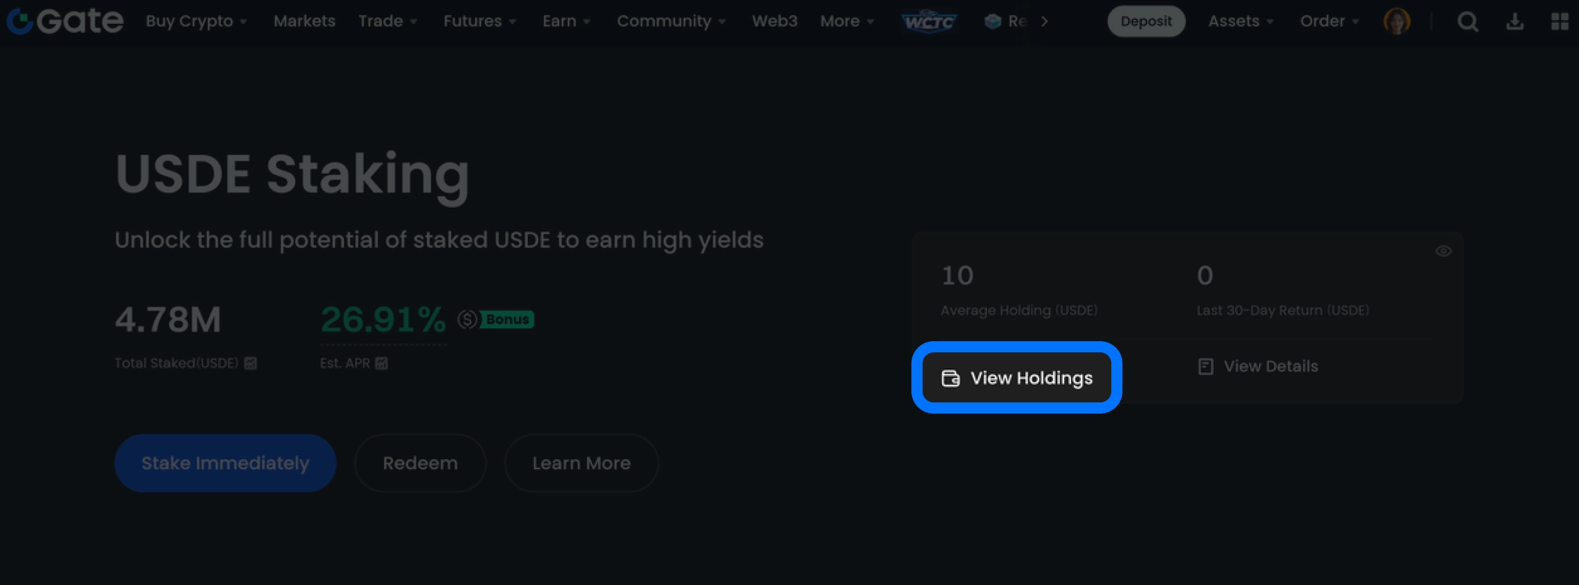The image size is (1579, 585).
Task: Click the WCTC banner icon
Action: tap(929, 22)
